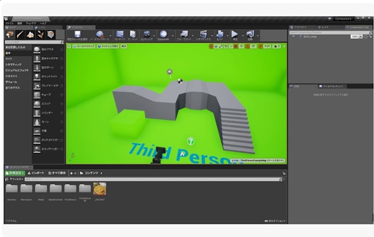374x237 pixels.
Task: Click the Launch toolbar icon
Action: [250, 34]
